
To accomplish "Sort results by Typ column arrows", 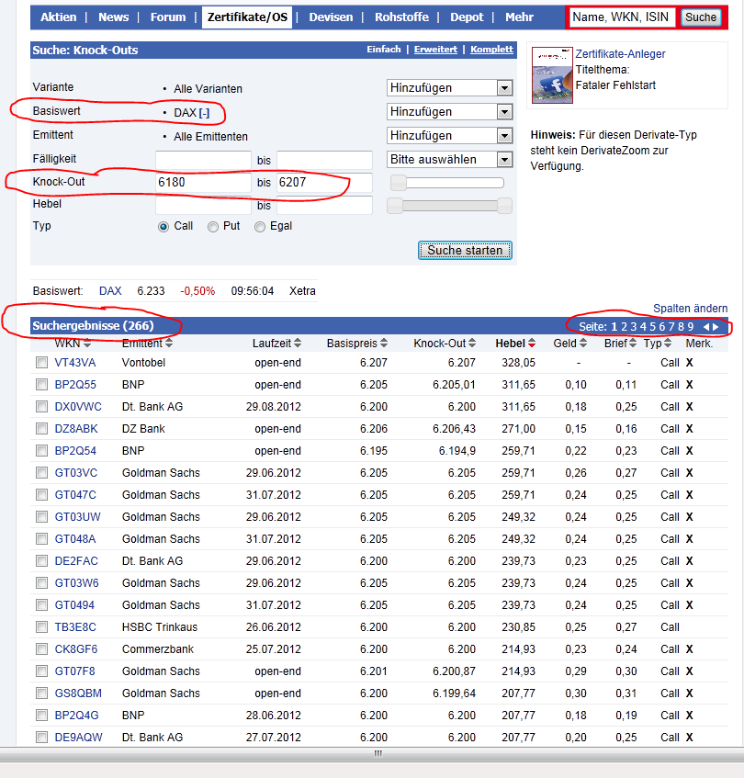I will click(668, 343).
